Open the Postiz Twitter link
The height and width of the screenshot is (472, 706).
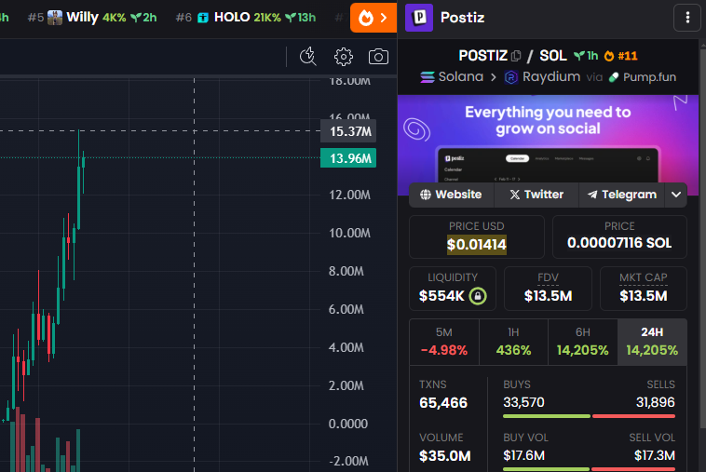[x=536, y=195]
